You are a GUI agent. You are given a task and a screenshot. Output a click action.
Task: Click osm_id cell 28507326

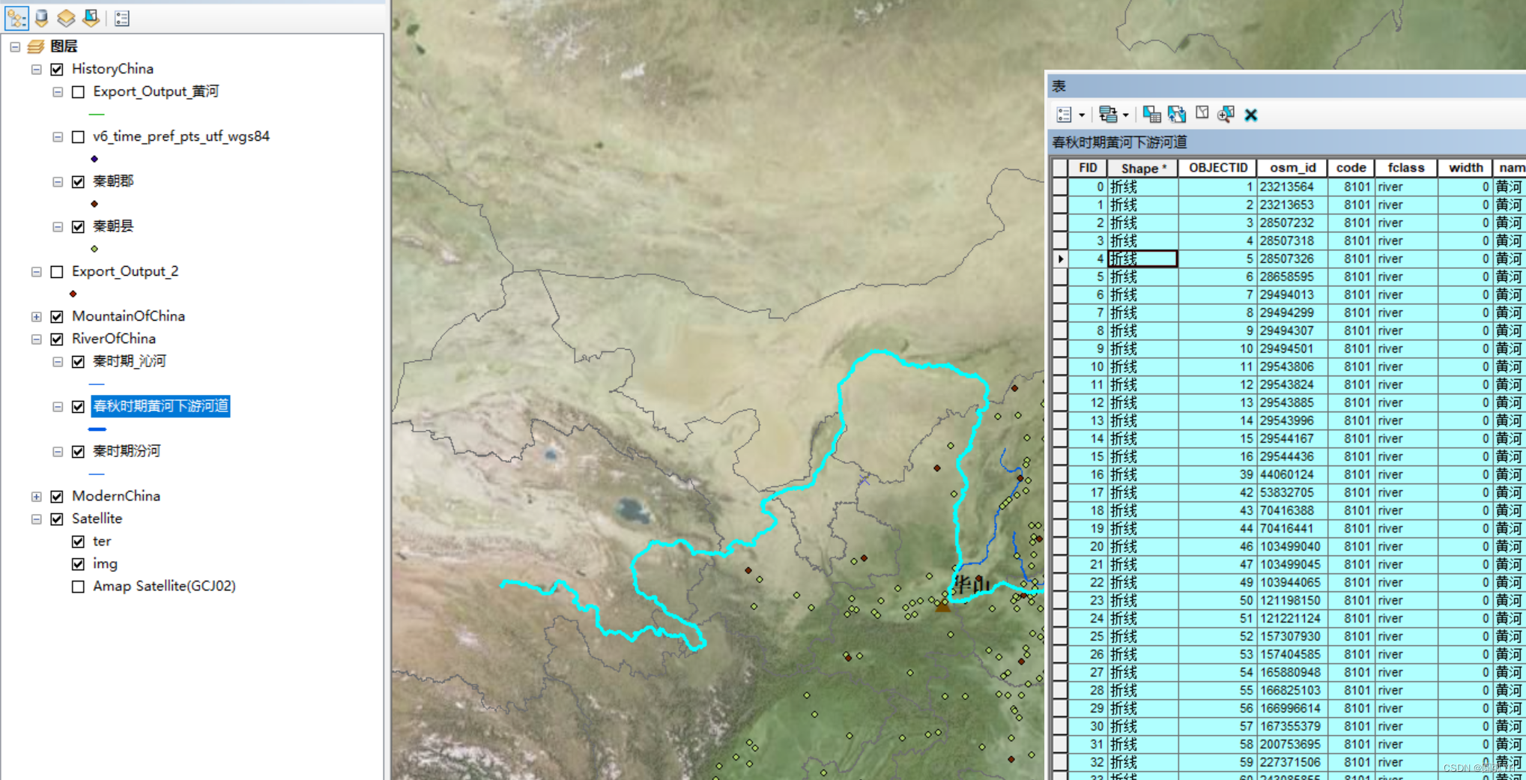click(1292, 259)
